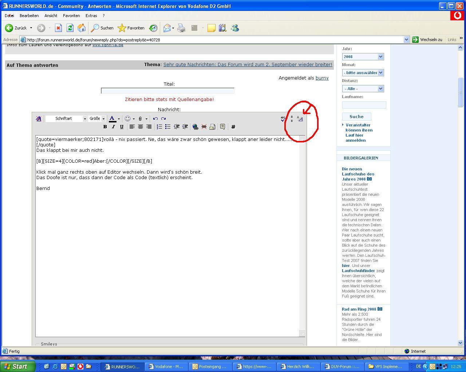Toggle italic formatting in the editor
Viewport: 466px width, 372px height.
coord(113,127)
